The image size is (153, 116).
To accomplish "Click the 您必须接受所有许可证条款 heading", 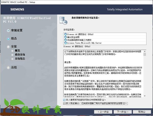I will click(x=85, y=18).
